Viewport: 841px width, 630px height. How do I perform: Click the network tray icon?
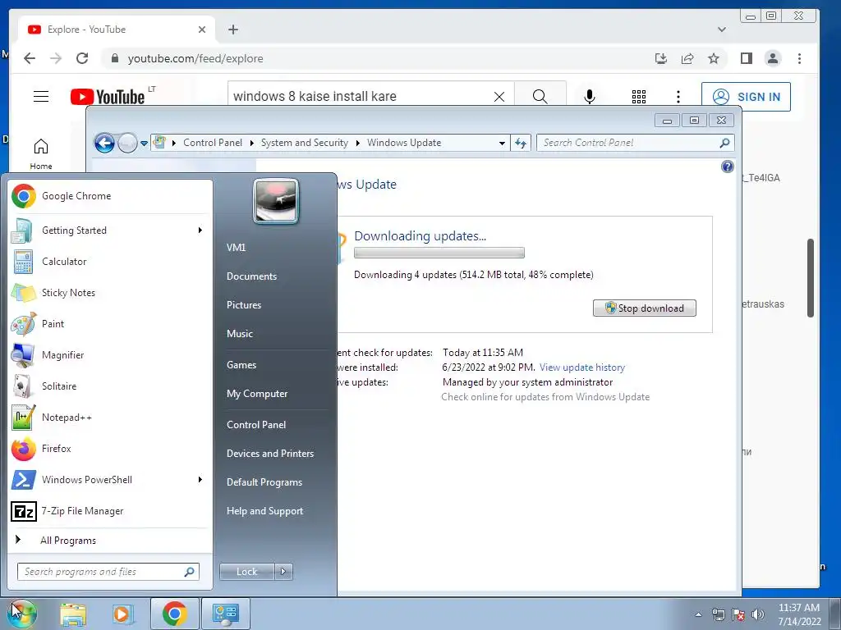tap(718, 614)
